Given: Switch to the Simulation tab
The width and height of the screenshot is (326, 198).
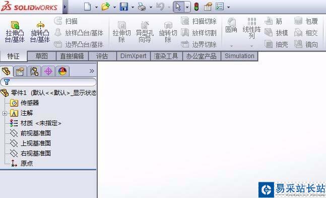Looking at the screenshot, I should pos(239,56).
